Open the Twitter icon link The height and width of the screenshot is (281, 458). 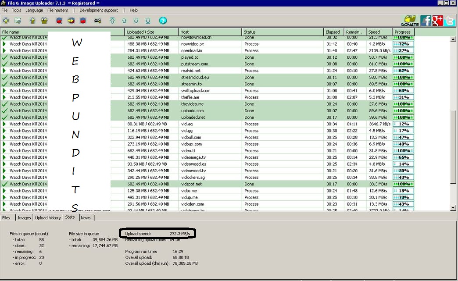(450, 21)
